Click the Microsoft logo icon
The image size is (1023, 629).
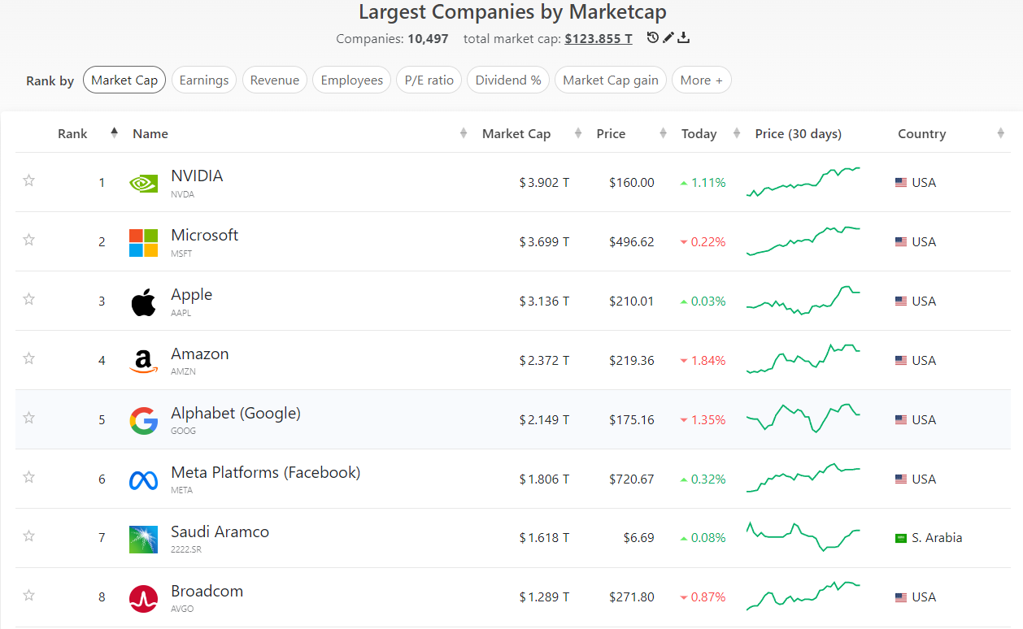pos(144,242)
